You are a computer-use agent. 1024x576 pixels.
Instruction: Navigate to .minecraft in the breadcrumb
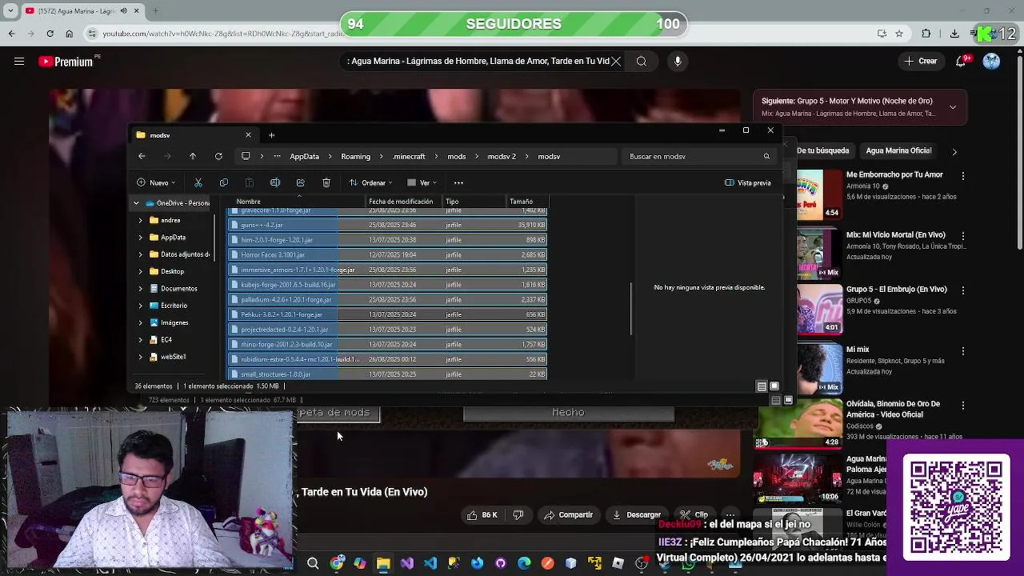(409, 157)
